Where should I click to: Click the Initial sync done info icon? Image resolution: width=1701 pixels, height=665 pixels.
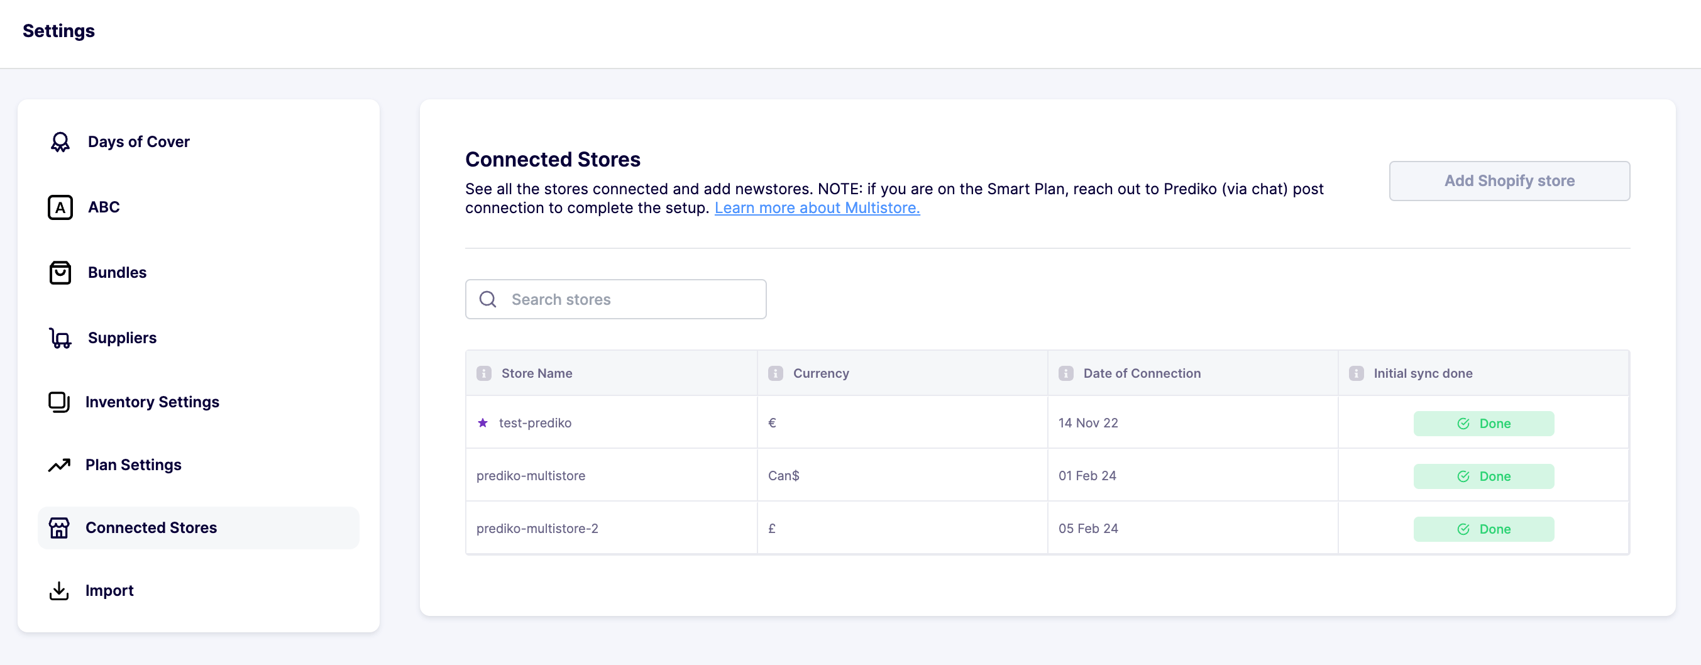click(x=1357, y=374)
